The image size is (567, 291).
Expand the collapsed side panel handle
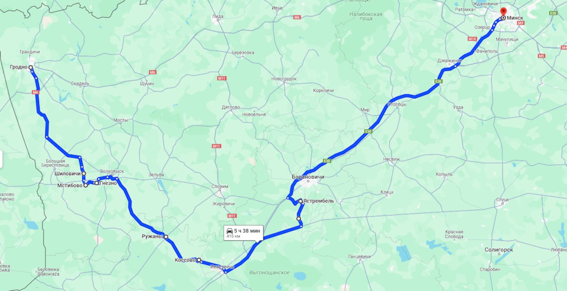[x=1, y=159]
